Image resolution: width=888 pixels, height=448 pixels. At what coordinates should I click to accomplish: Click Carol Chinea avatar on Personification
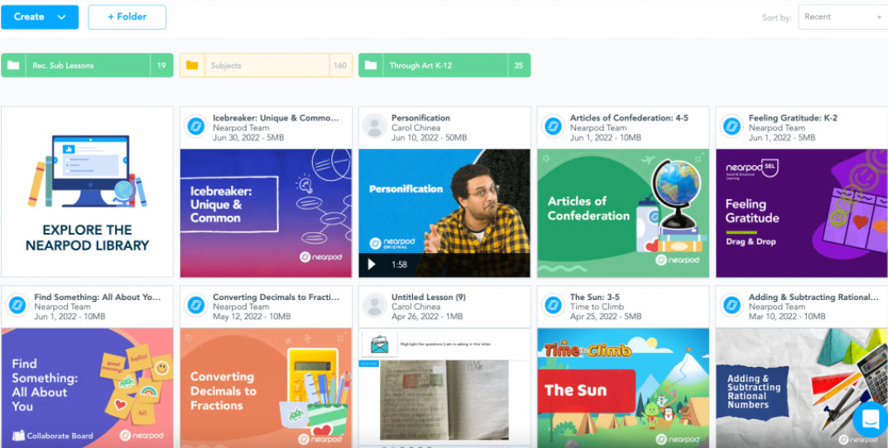tap(375, 126)
